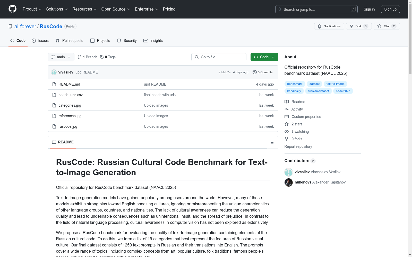Click the history clock icon beside 5 Commits

coord(255,72)
